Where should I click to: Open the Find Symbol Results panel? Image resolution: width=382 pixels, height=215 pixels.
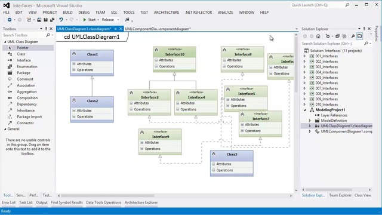click(x=67, y=202)
